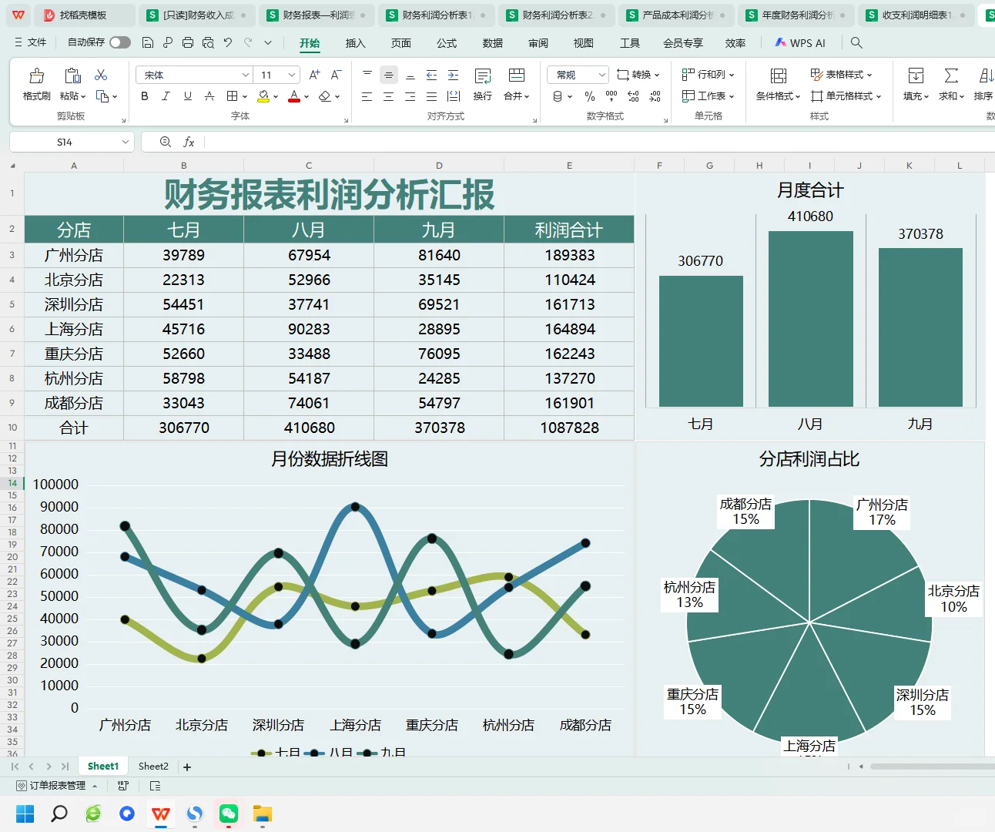Toggle vertical middle alignment button
Viewport: 995px width, 832px height.
click(x=389, y=75)
